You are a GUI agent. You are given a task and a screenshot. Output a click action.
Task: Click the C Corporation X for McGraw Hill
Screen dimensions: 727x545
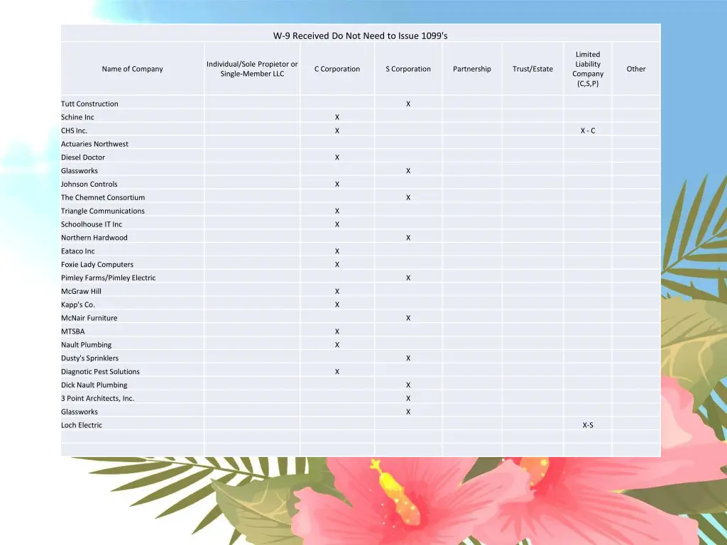tap(337, 292)
